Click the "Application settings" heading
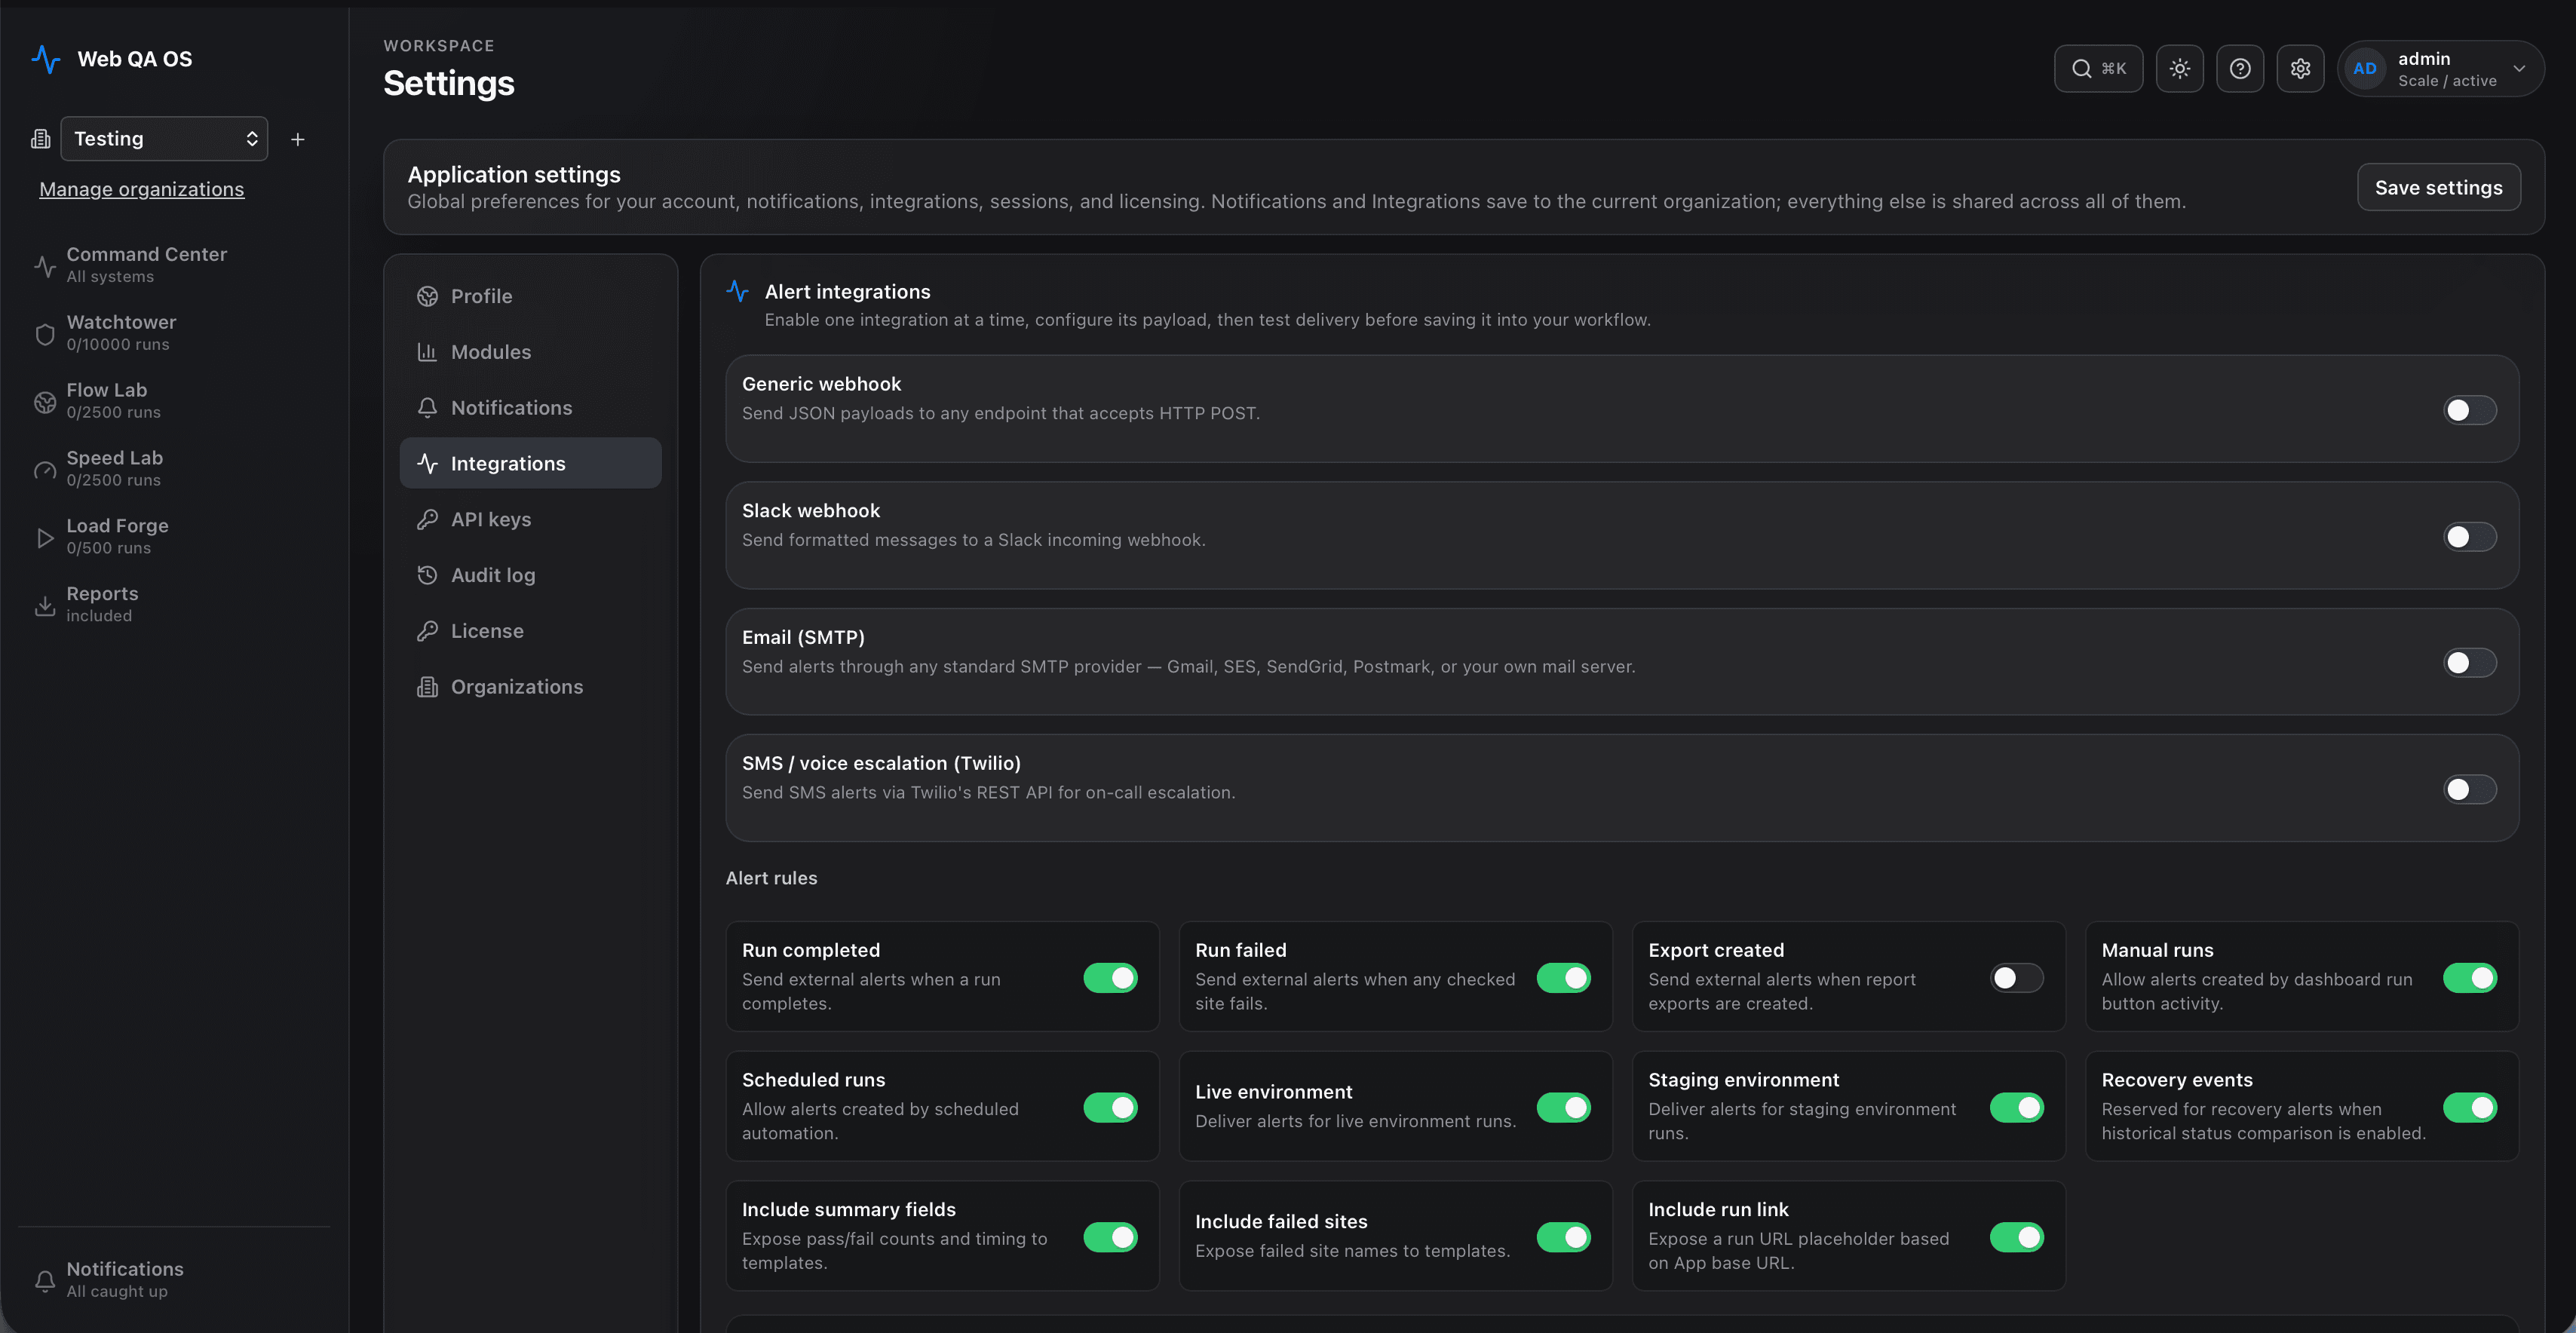The image size is (2576, 1333). [x=514, y=174]
